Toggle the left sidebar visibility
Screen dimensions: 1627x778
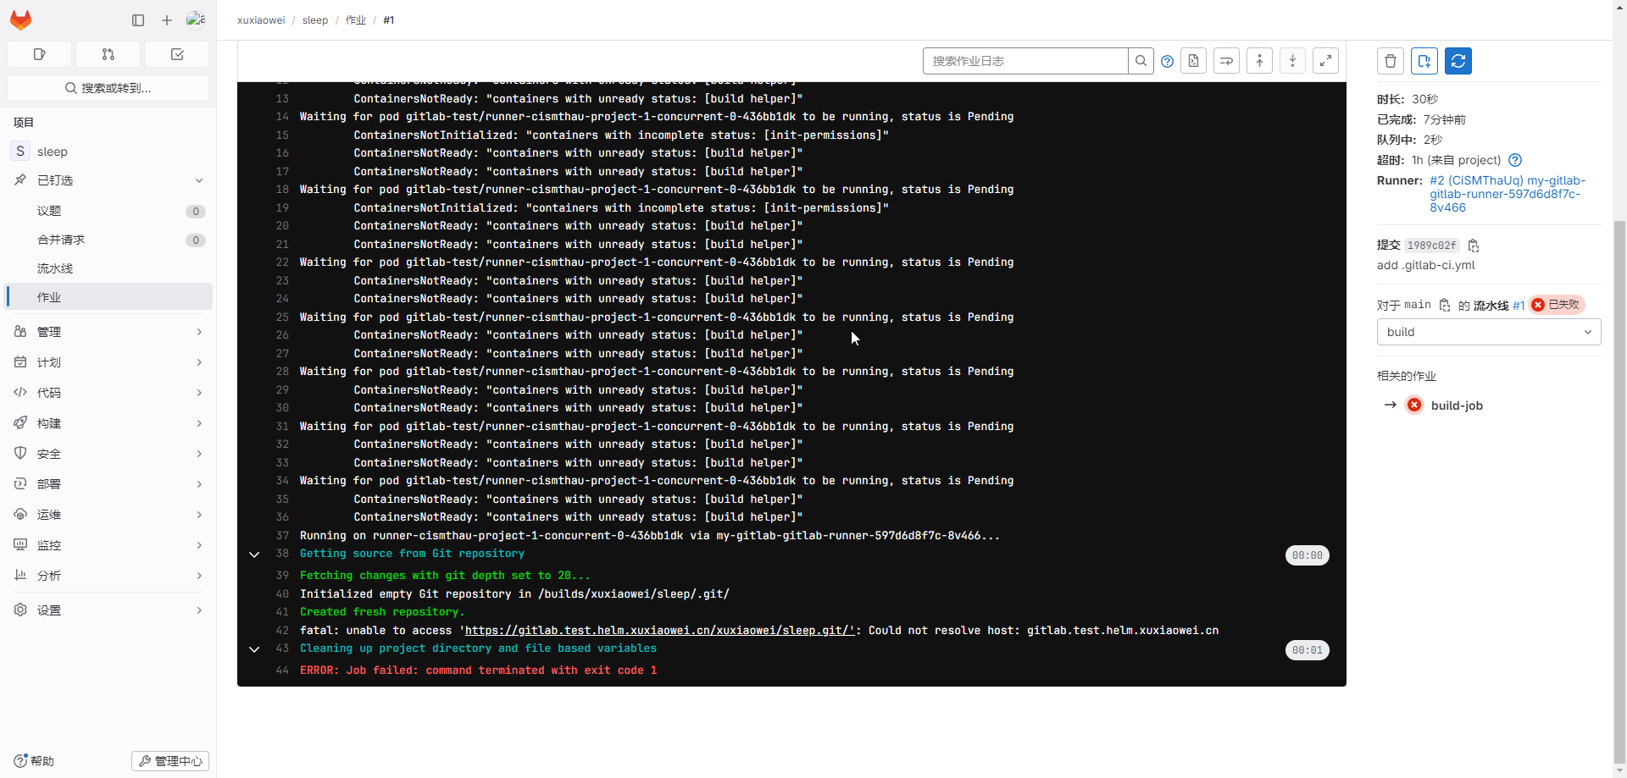(137, 20)
